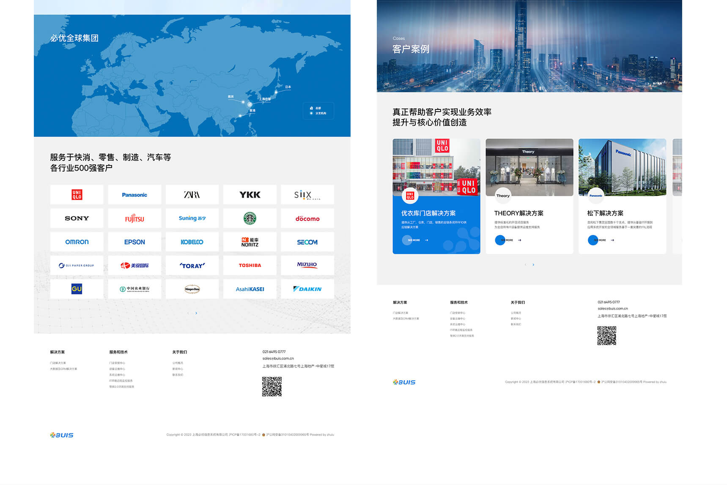Click the Panasonic logo tile in client grid
Viewport: 727px width, 485px height.
134,194
